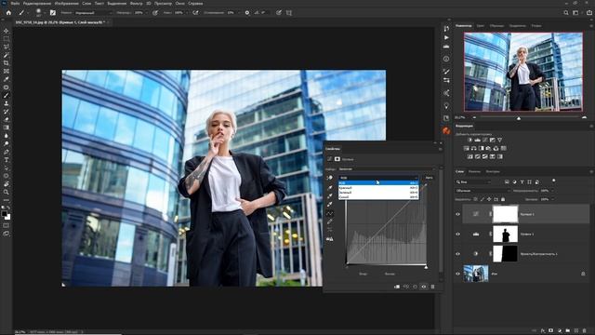The height and width of the screenshot is (335, 595).
Task: Select the Rectangular Marquee tool
Action: [x=7, y=39]
